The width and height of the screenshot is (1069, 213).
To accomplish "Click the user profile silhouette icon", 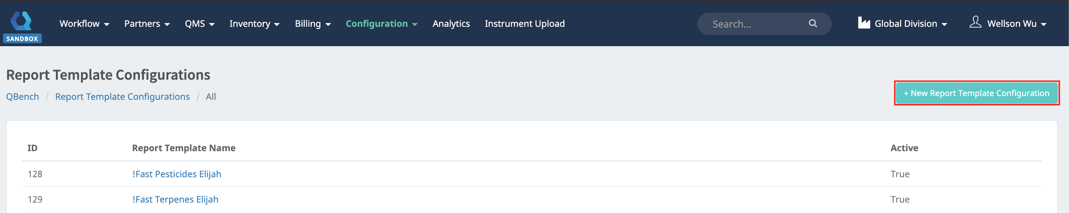I will pyautogui.click(x=975, y=22).
